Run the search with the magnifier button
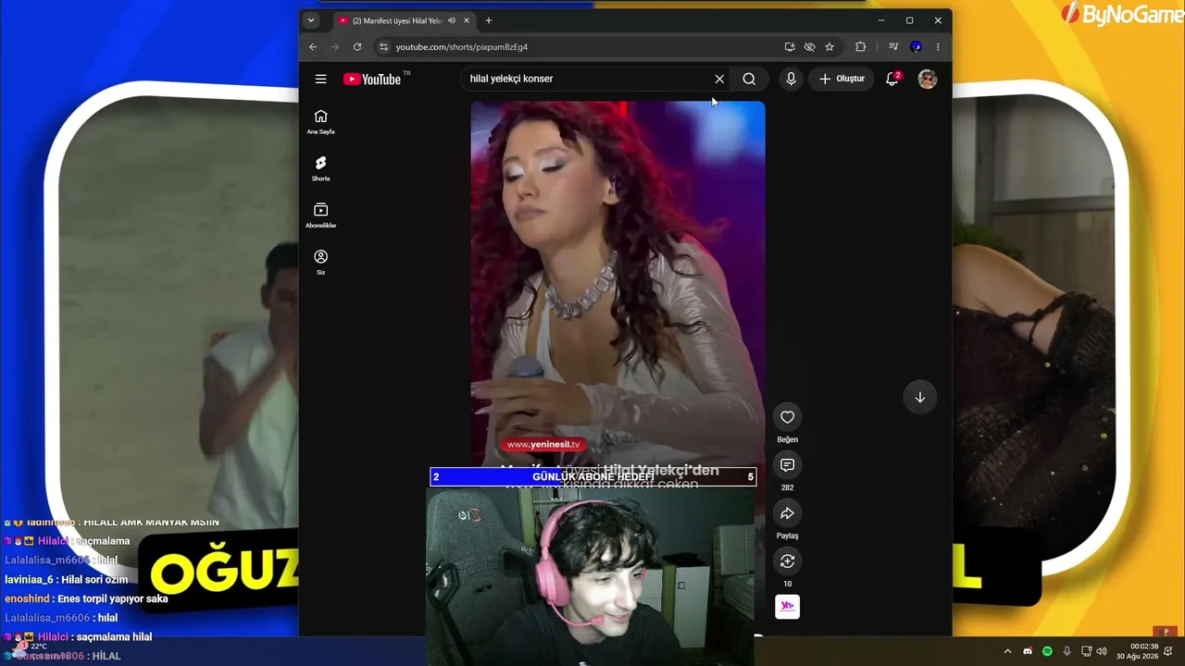Viewport: 1185px width, 666px height. tap(749, 79)
